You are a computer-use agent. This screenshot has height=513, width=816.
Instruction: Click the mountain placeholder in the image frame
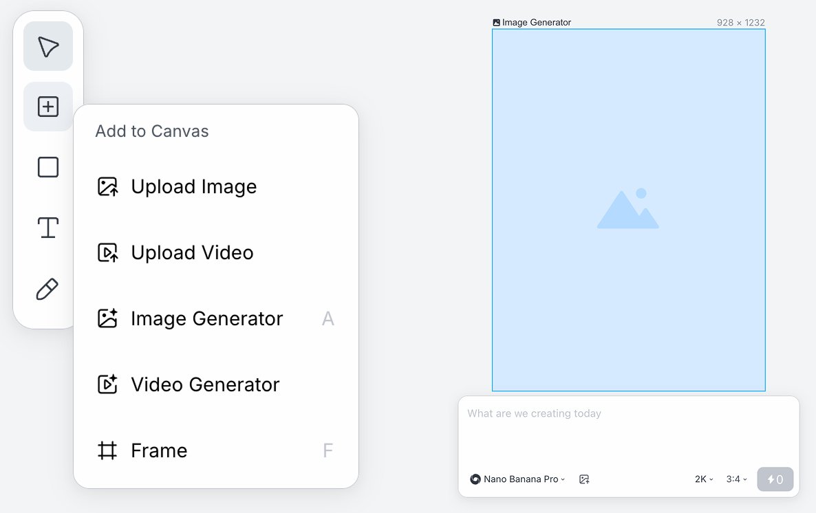[x=627, y=209]
